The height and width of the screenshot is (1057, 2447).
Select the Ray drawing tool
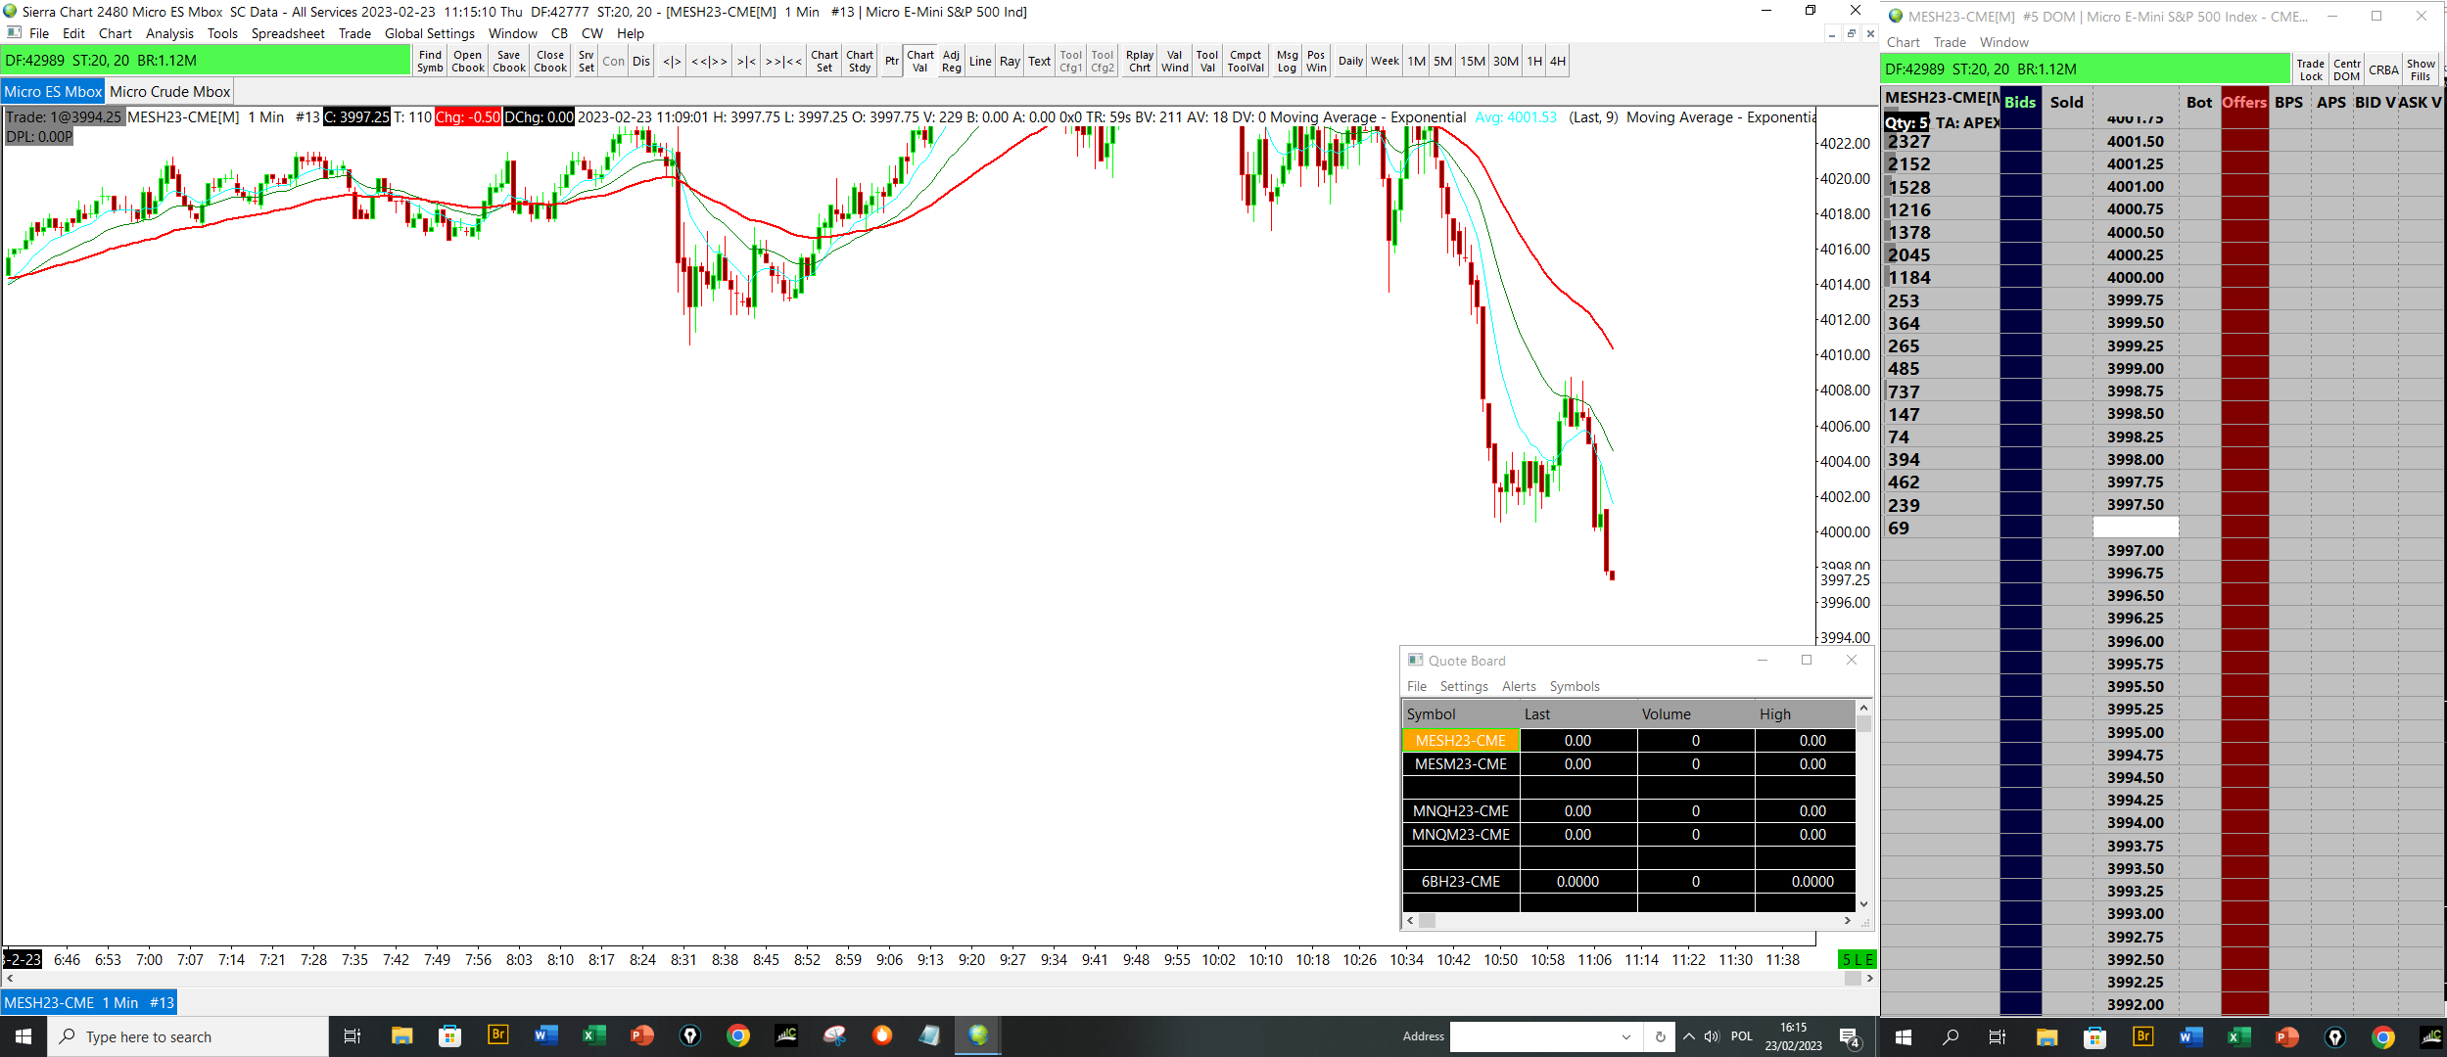pyautogui.click(x=1010, y=61)
